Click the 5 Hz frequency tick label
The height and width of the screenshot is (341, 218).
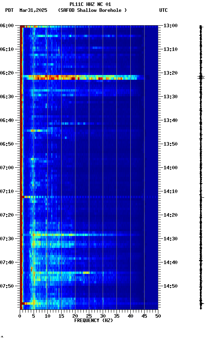click(x=34, y=316)
